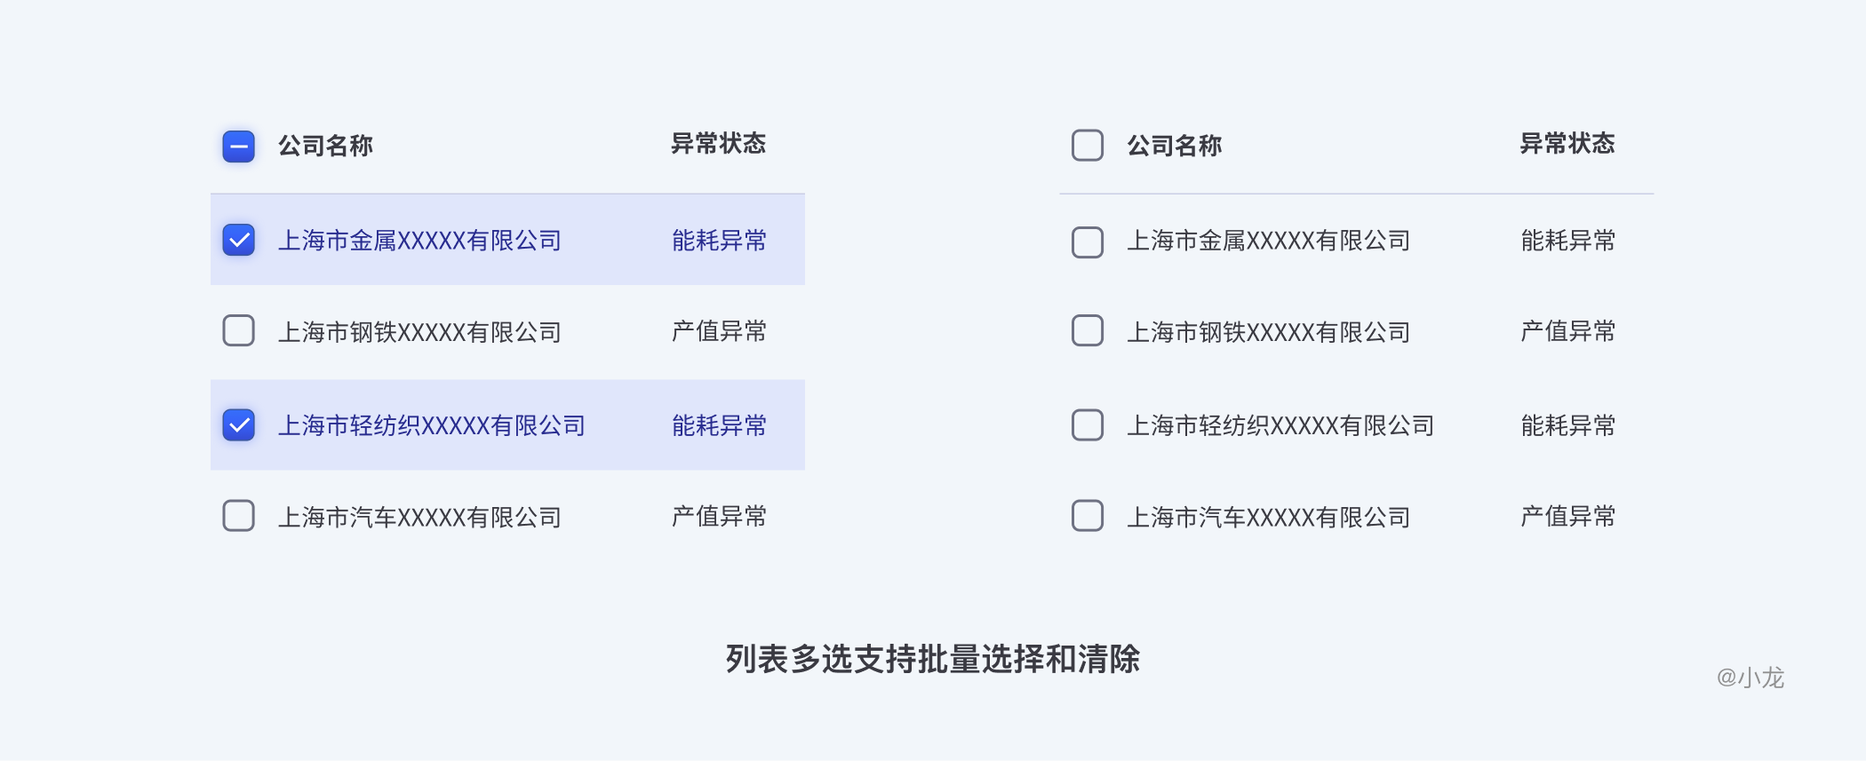Image resolution: width=1866 pixels, height=761 pixels.
Task: Check 上海市金属XXXXX有限公司 in right table
Action: click(x=1088, y=242)
